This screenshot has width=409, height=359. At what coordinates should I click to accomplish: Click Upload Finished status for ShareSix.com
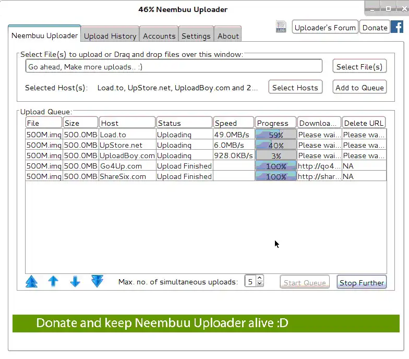[184, 176]
